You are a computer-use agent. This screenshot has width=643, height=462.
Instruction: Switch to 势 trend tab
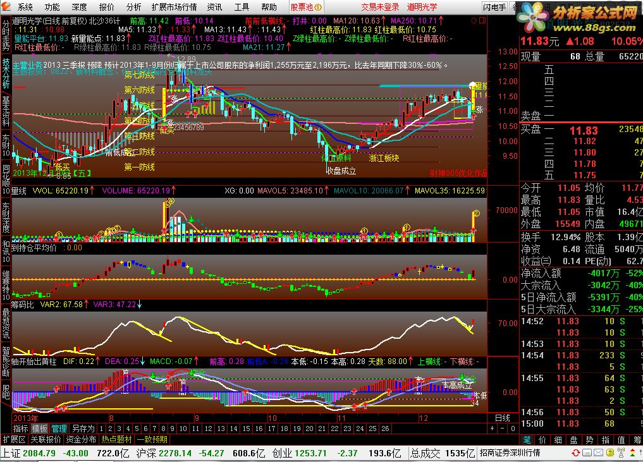590,440
